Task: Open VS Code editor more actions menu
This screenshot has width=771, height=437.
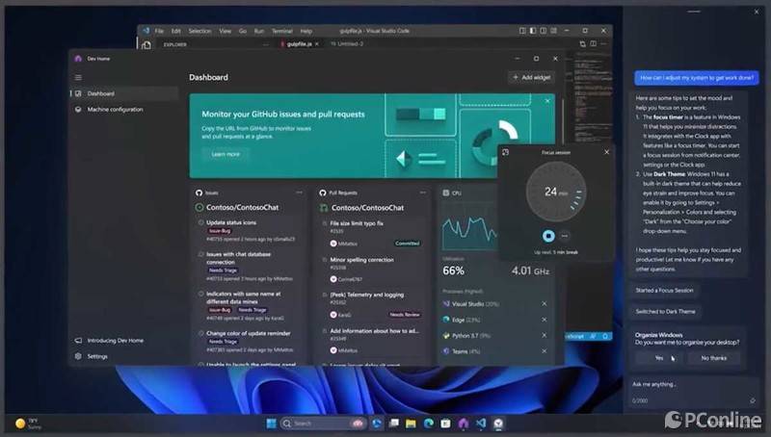Action: click(x=604, y=44)
